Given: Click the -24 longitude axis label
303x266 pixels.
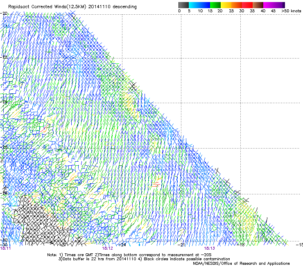Looking at the screenshot, I should pyautogui.click(x=122, y=245).
